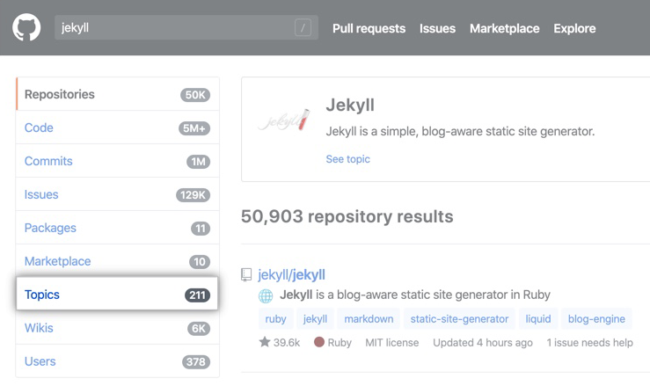Viewport: 650px width, 386px height.
Task: Click the MIT license text
Action: 391,342
